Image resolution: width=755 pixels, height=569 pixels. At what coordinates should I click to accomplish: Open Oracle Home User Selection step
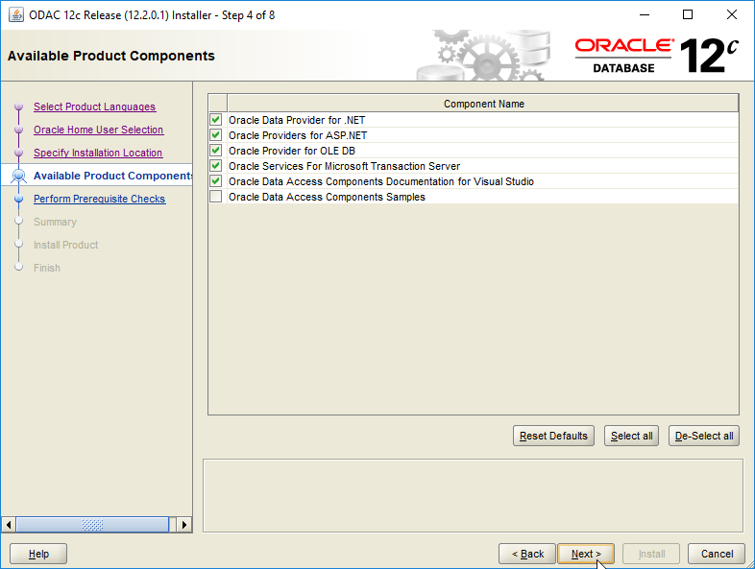[x=98, y=130]
